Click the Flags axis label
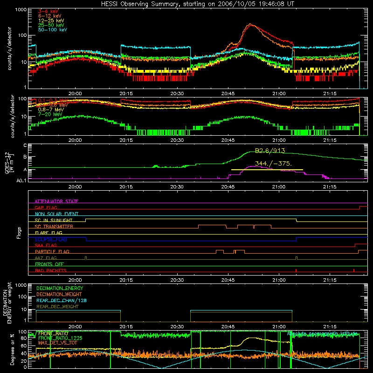Viewport: 373px width, 373px height. point(19,233)
